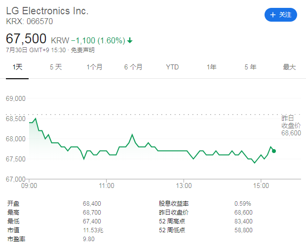Click the 昨日收盘价 68,600 chart label
Viewport: 306px width, 248px height.
click(291, 125)
